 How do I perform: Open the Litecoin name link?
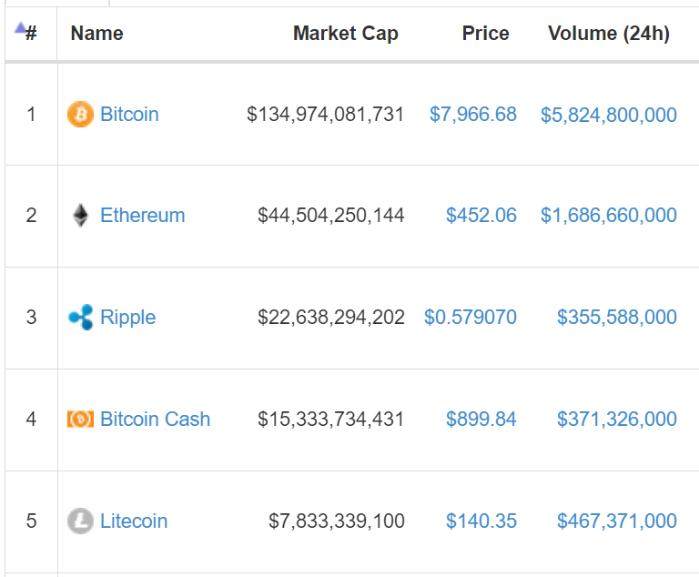click(x=133, y=521)
